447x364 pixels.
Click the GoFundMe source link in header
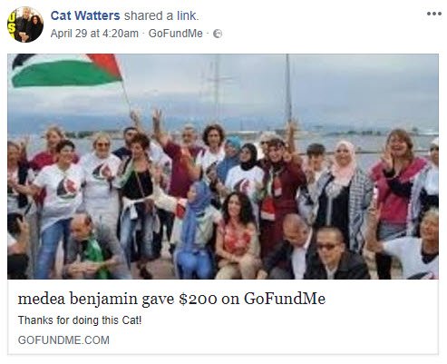(175, 34)
